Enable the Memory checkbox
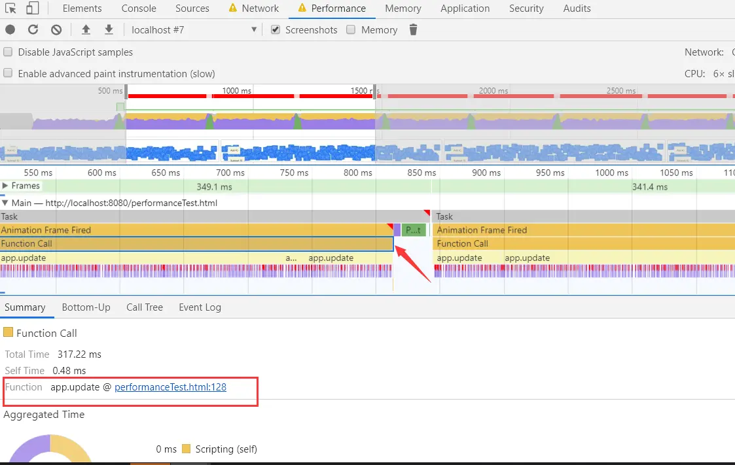Screen dimensions: 735x465 (351, 29)
